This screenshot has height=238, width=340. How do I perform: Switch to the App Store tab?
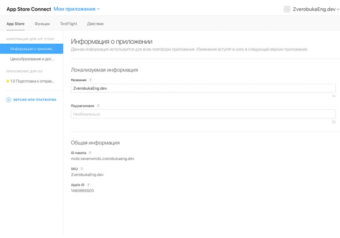[16, 24]
